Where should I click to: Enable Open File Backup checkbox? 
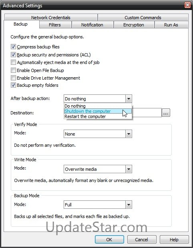tap(13, 70)
